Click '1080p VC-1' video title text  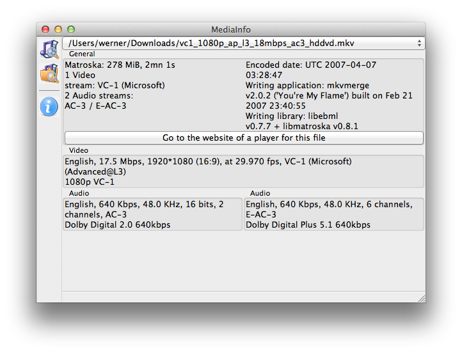tap(90, 182)
